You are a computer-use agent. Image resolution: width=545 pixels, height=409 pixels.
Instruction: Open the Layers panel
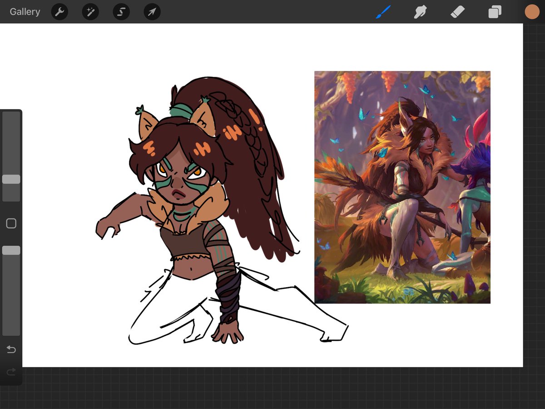point(494,12)
